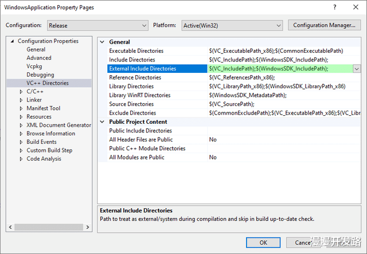Close the Property Pages dialog

point(356,7)
